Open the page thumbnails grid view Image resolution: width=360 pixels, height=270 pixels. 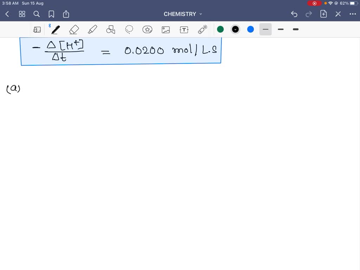pyautogui.click(x=22, y=14)
